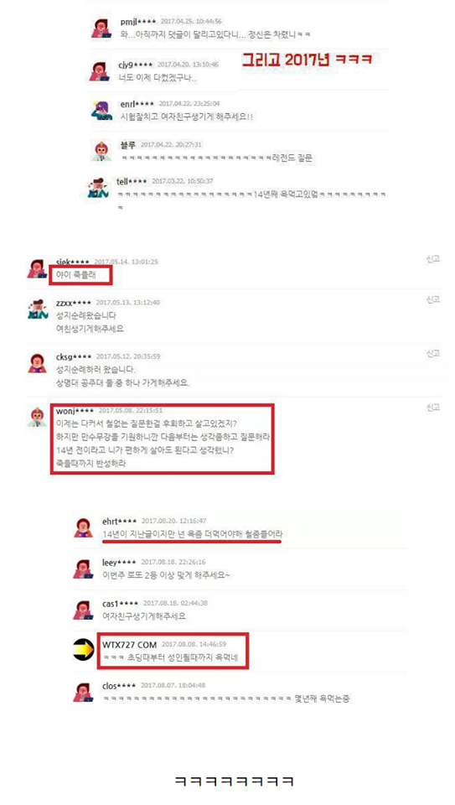Click 신고 link on cksg**** comment

[432, 354]
